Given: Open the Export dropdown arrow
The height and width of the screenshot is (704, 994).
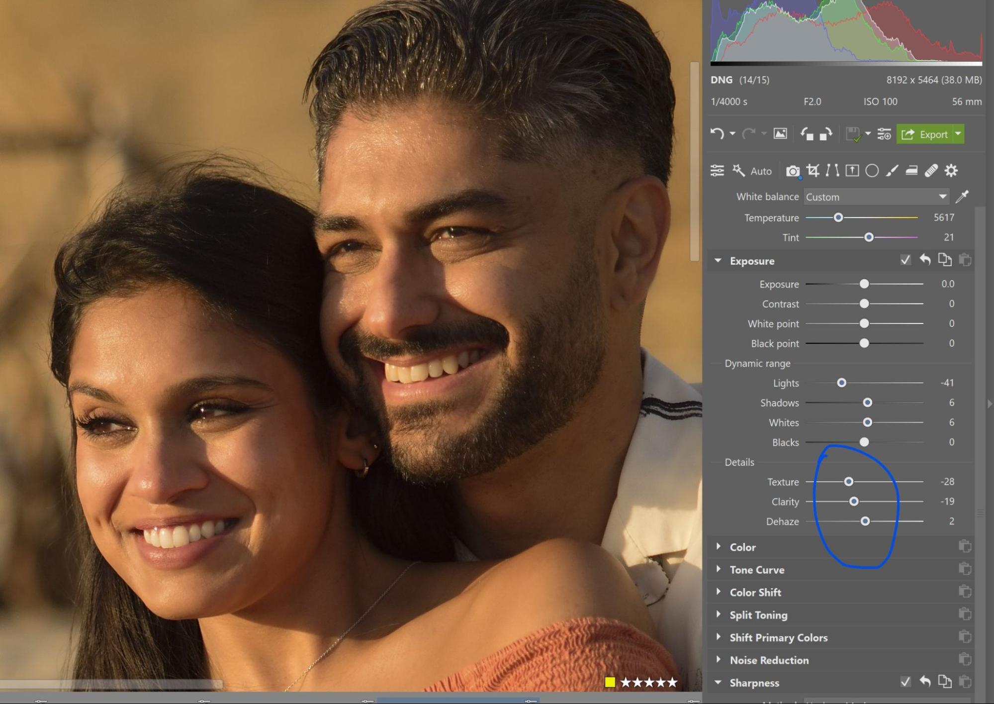Looking at the screenshot, I should pos(958,134).
